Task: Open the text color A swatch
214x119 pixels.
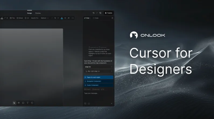Action: [62, 18]
